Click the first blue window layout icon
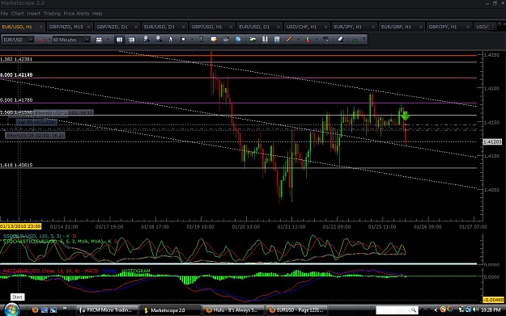Screen dimensions: 506x316 click(x=119, y=40)
